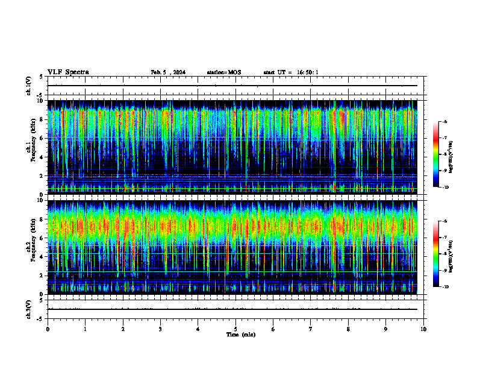Click the ch.2 colorbar "-10" tick value

pyautogui.click(x=445, y=287)
